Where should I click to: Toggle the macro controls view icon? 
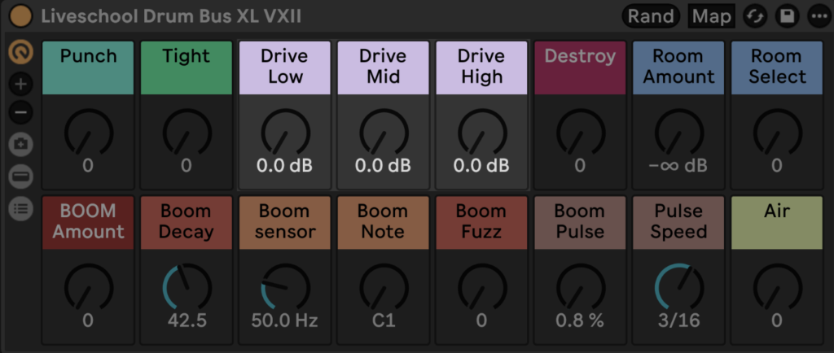pos(21,52)
